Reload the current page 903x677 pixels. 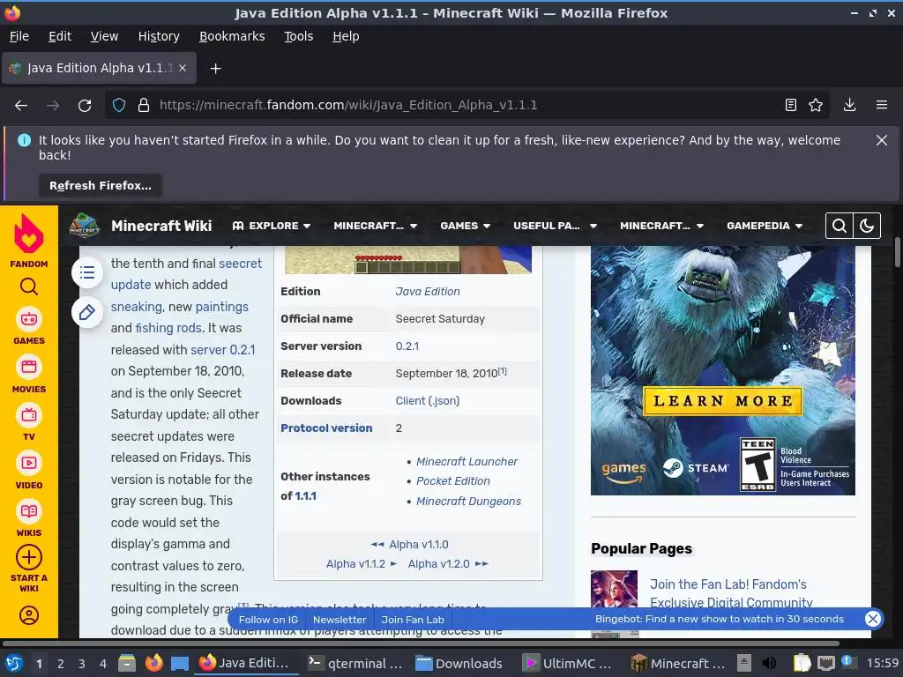85,106
